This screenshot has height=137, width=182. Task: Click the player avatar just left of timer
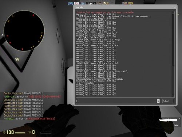(83, 3)
